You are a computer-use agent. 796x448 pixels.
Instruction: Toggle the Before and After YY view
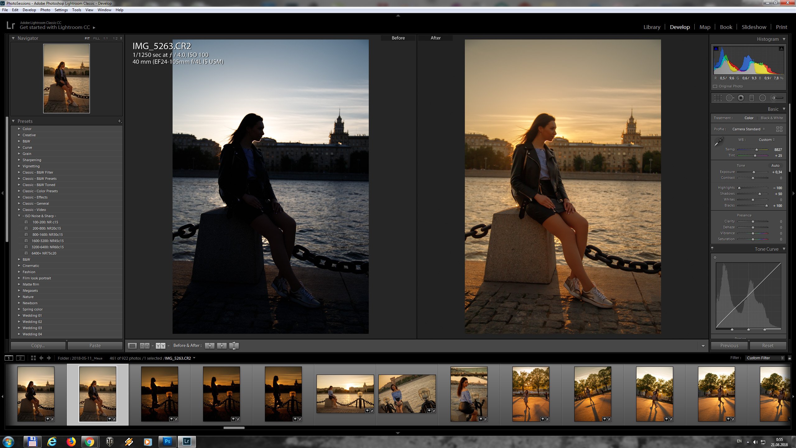tap(160, 345)
